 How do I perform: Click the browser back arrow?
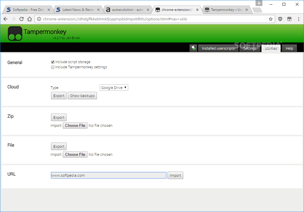click(5, 19)
